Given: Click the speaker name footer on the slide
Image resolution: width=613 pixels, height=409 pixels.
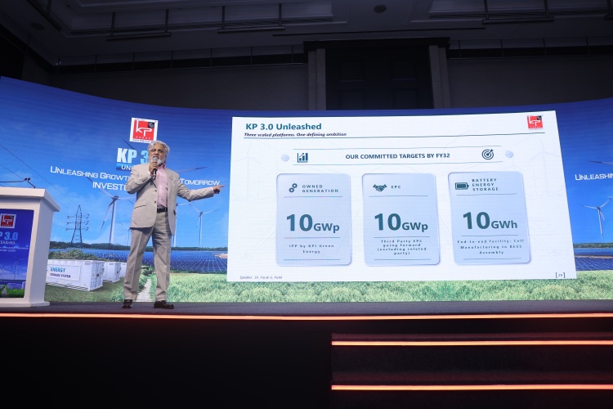Looking at the screenshot, I should click(261, 277).
